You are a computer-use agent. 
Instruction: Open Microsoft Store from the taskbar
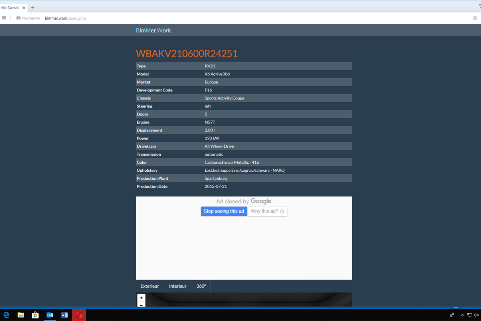click(x=35, y=315)
